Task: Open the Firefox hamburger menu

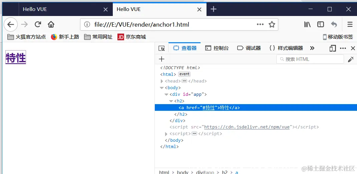Action: tap(350, 24)
